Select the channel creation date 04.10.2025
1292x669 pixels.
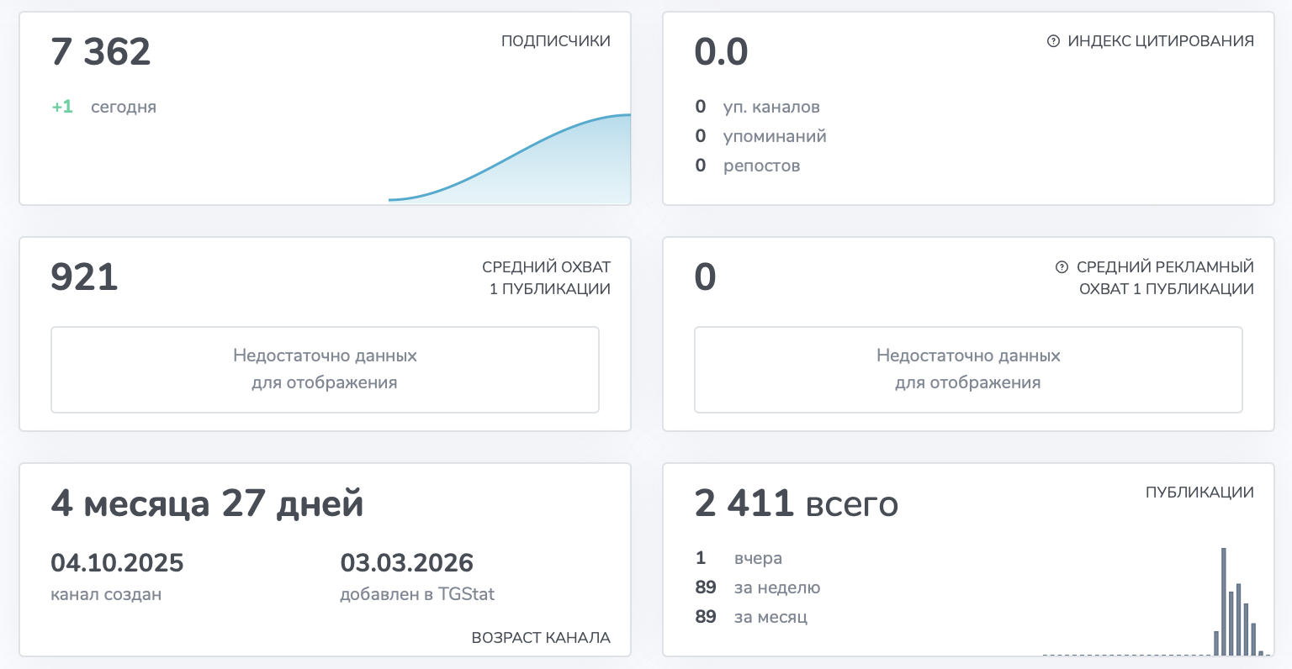click(x=117, y=563)
